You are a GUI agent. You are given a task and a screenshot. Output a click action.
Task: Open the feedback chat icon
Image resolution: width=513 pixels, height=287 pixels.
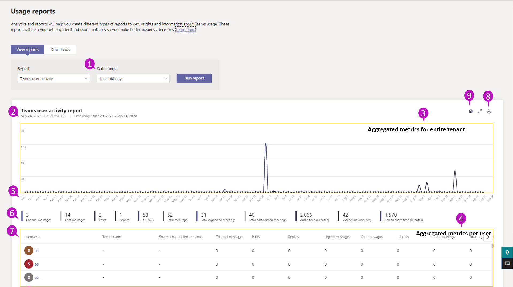pyautogui.click(x=507, y=263)
